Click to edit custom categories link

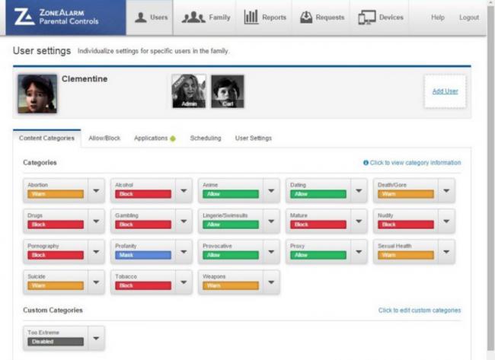420,311
